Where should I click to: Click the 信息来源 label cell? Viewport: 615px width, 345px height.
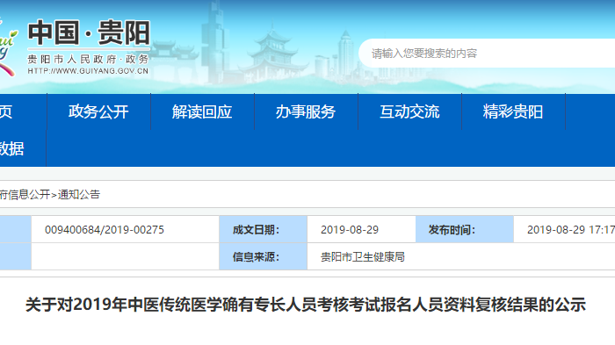click(264, 256)
